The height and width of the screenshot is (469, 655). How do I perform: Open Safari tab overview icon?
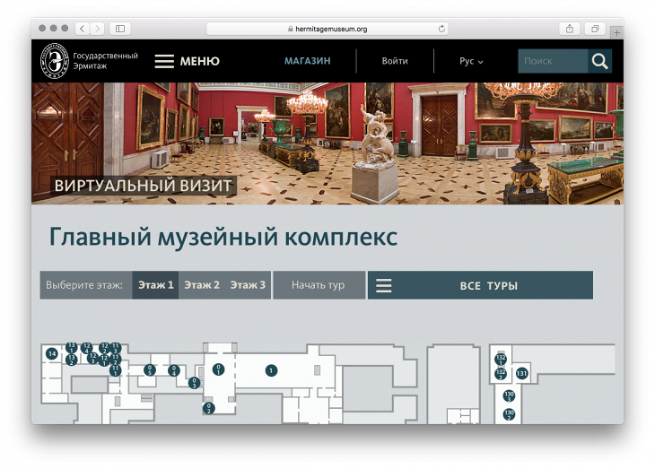pos(595,29)
